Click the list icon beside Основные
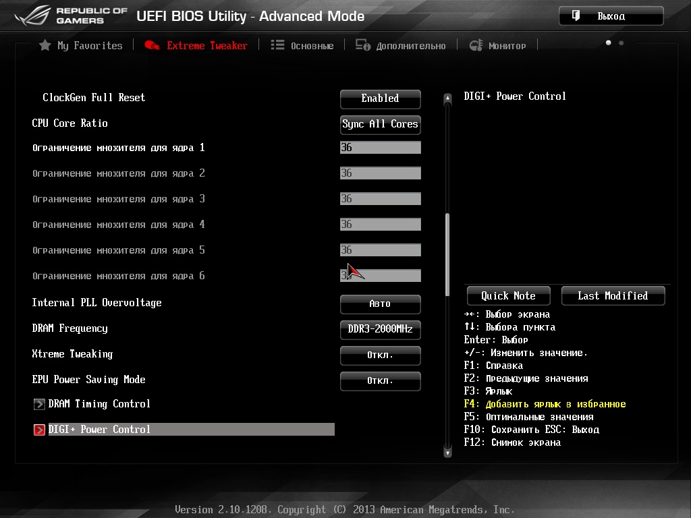The height and width of the screenshot is (518, 691). tap(277, 45)
